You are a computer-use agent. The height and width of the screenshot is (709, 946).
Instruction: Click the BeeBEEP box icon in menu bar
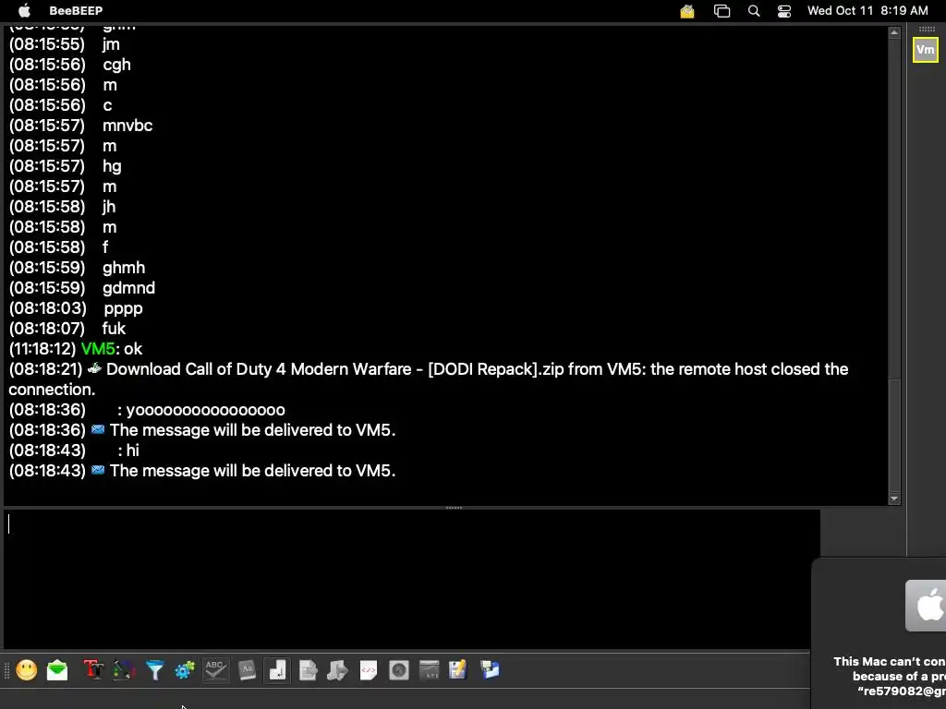[x=687, y=11]
